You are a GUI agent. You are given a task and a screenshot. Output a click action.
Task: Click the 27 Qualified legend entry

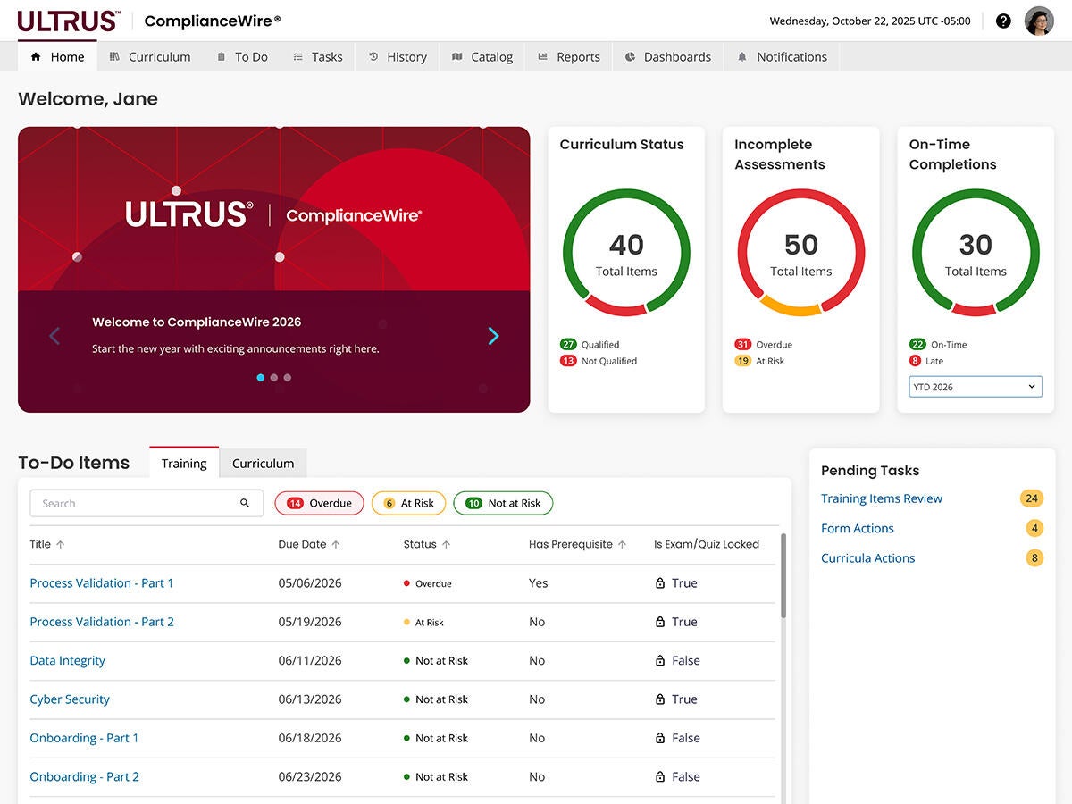(x=590, y=344)
